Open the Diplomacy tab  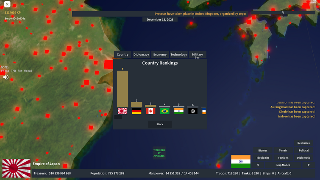pyautogui.click(x=141, y=54)
